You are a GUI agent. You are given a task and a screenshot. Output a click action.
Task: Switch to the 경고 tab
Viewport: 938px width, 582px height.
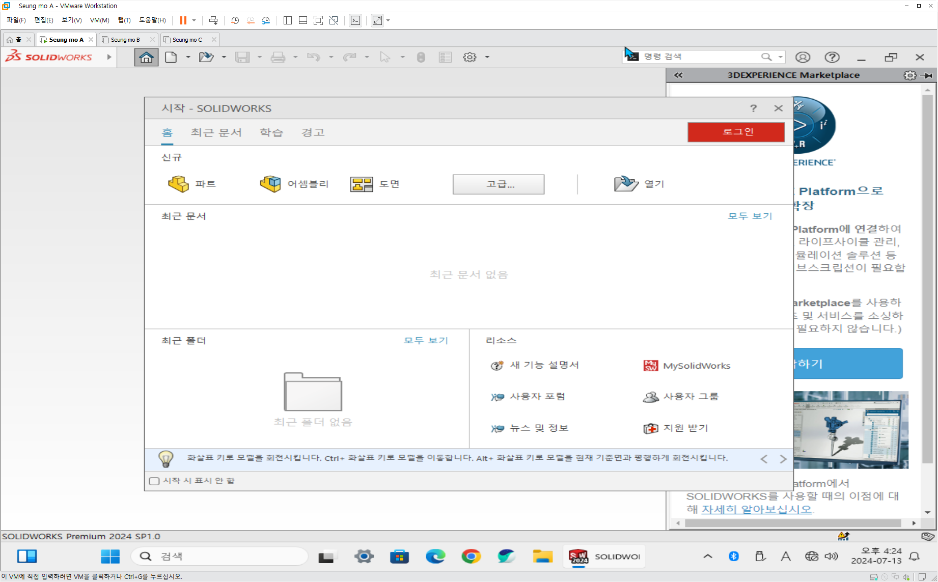(x=313, y=132)
